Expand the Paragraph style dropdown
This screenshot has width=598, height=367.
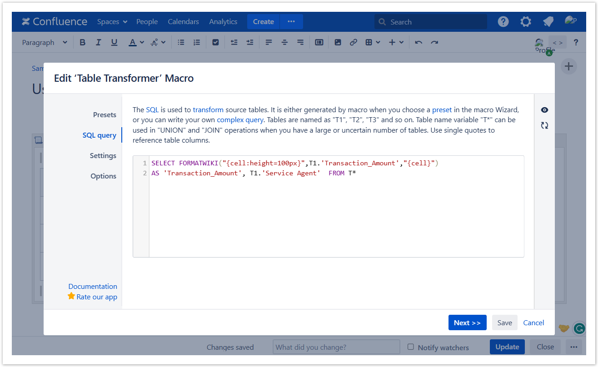tap(45, 42)
